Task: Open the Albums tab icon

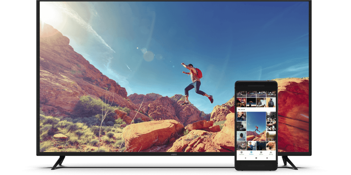Action: click(261, 153)
